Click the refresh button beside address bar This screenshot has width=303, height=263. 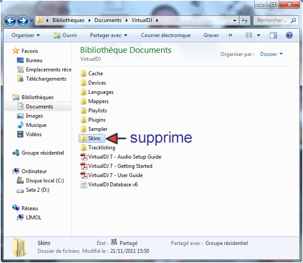click(x=245, y=20)
